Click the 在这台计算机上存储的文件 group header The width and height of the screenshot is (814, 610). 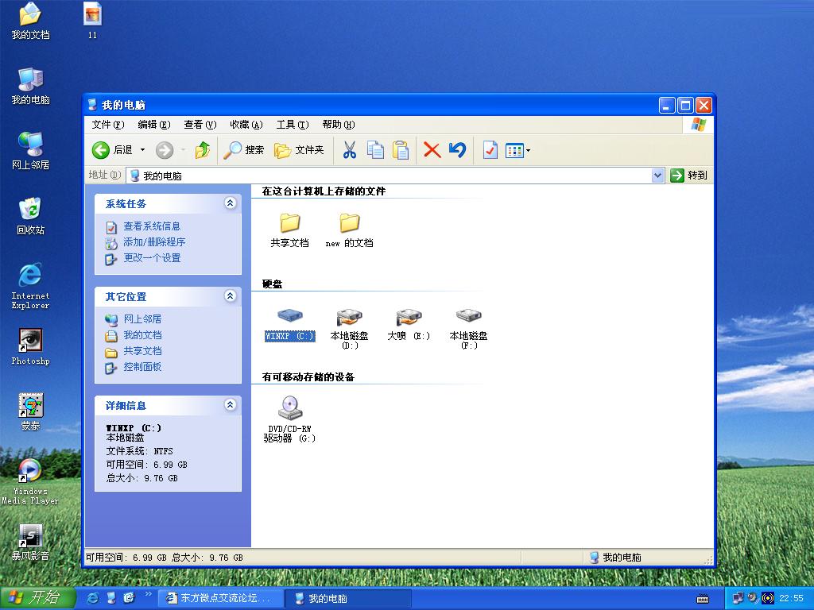(x=324, y=191)
